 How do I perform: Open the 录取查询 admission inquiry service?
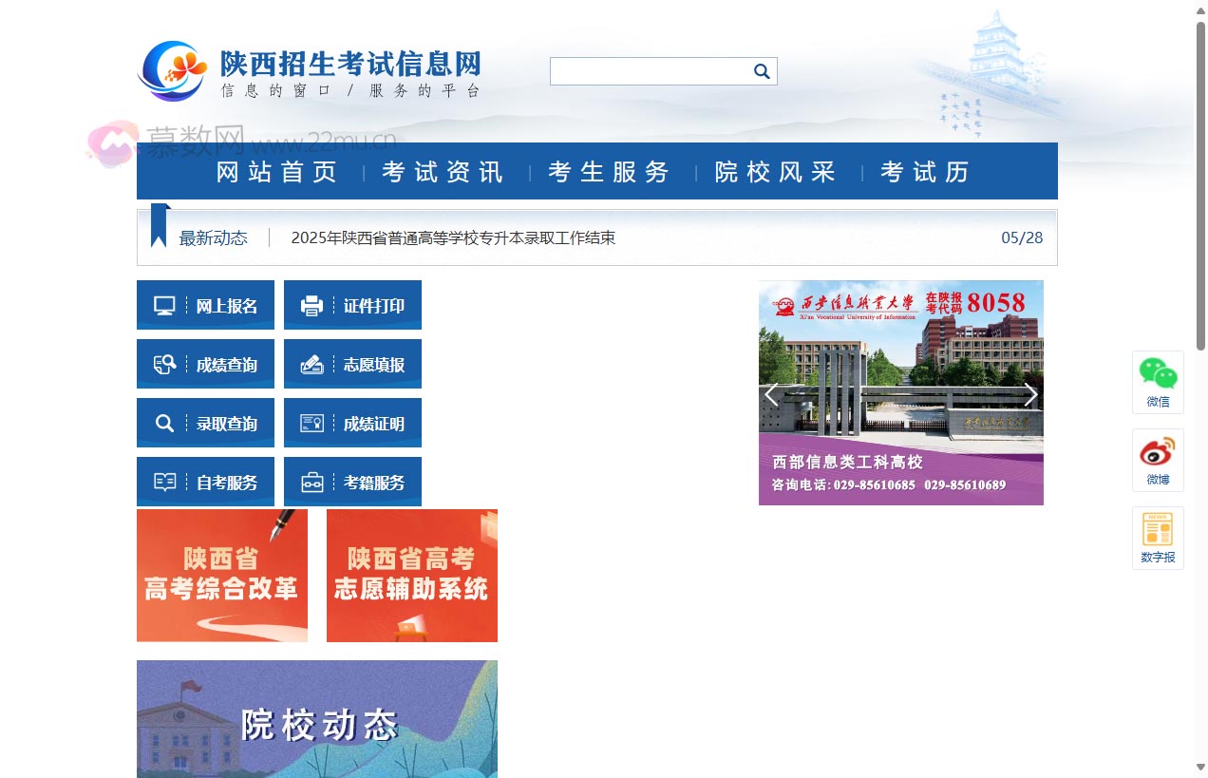(205, 423)
